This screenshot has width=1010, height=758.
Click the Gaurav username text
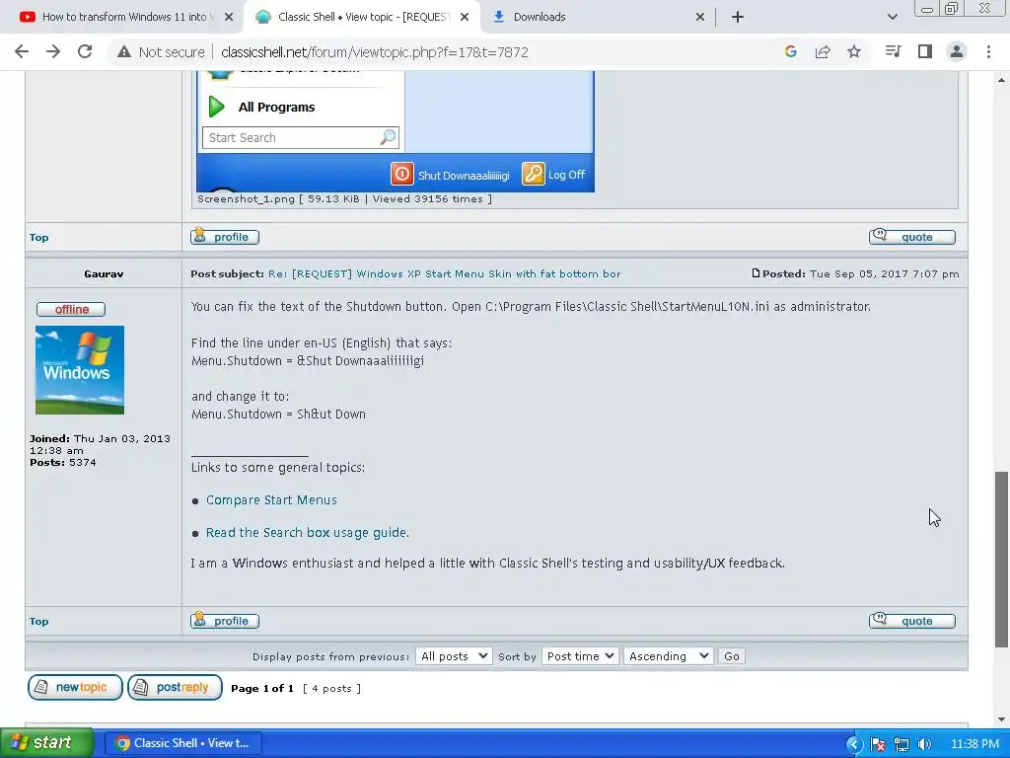pyautogui.click(x=104, y=274)
